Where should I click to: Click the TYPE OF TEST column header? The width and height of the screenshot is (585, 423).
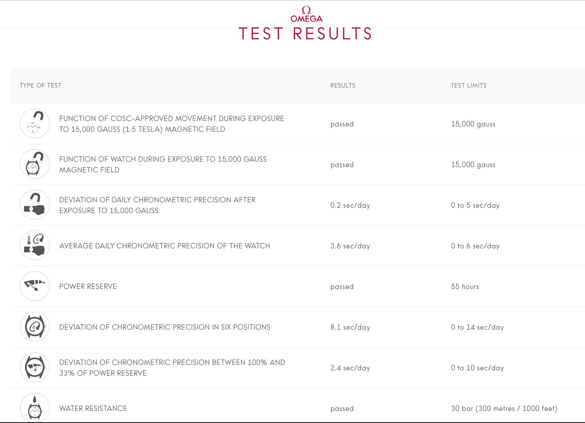tap(41, 85)
